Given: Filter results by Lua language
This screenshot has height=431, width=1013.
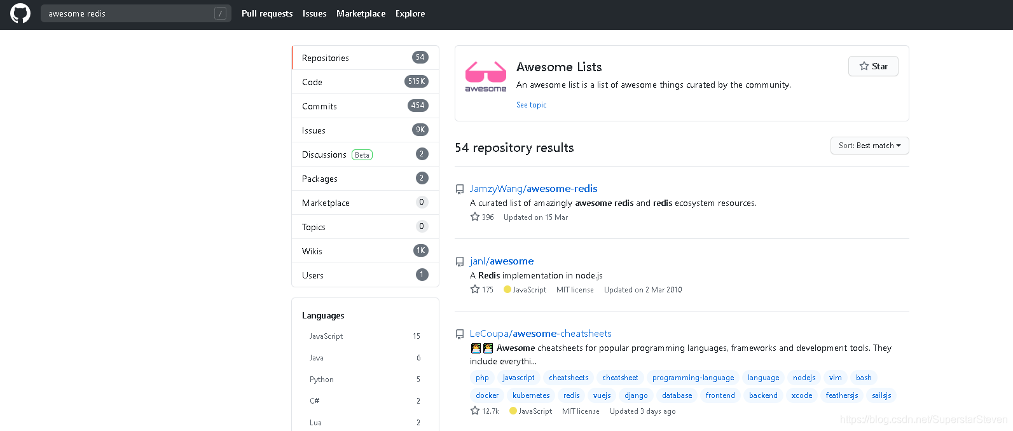Looking at the screenshot, I should (365, 423).
